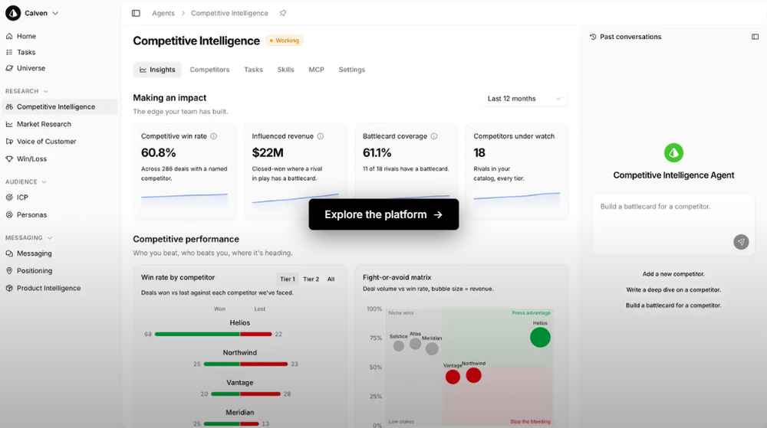The height and width of the screenshot is (428, 767).
Task: Focus the battlecard prompt input box
Action: [x=673, y=224]
